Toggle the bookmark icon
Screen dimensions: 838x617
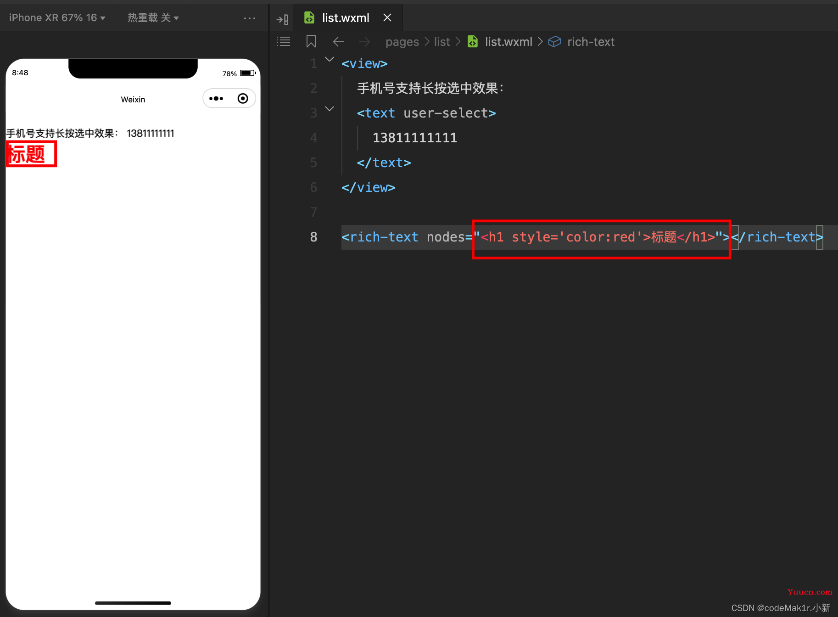pos(311,42)
